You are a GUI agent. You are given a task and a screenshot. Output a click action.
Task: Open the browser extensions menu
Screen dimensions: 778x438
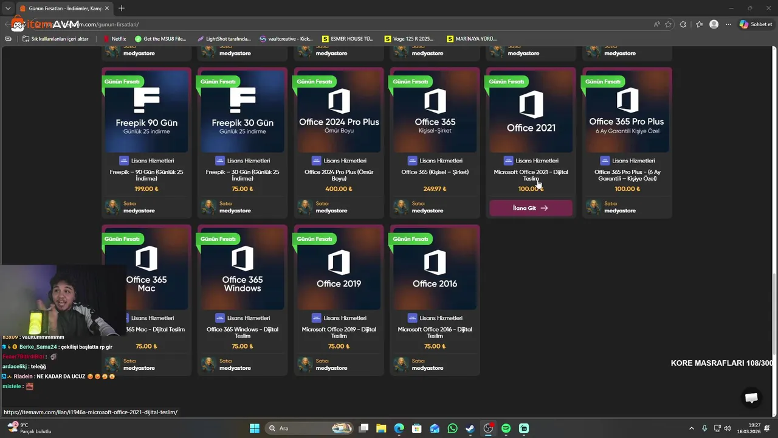[x=683, y=24]
